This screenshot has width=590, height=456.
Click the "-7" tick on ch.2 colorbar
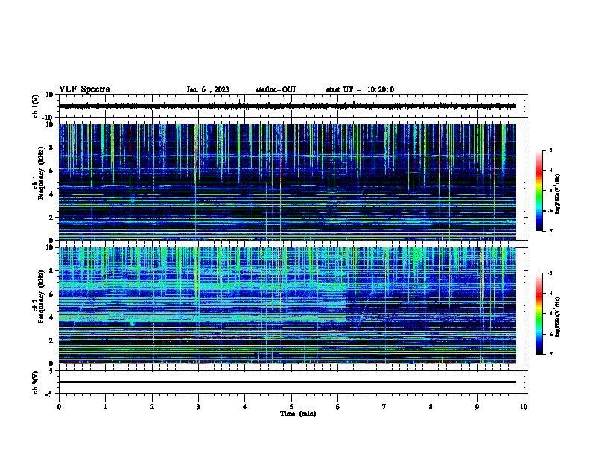pyautogui.click(x=550, y=354)
